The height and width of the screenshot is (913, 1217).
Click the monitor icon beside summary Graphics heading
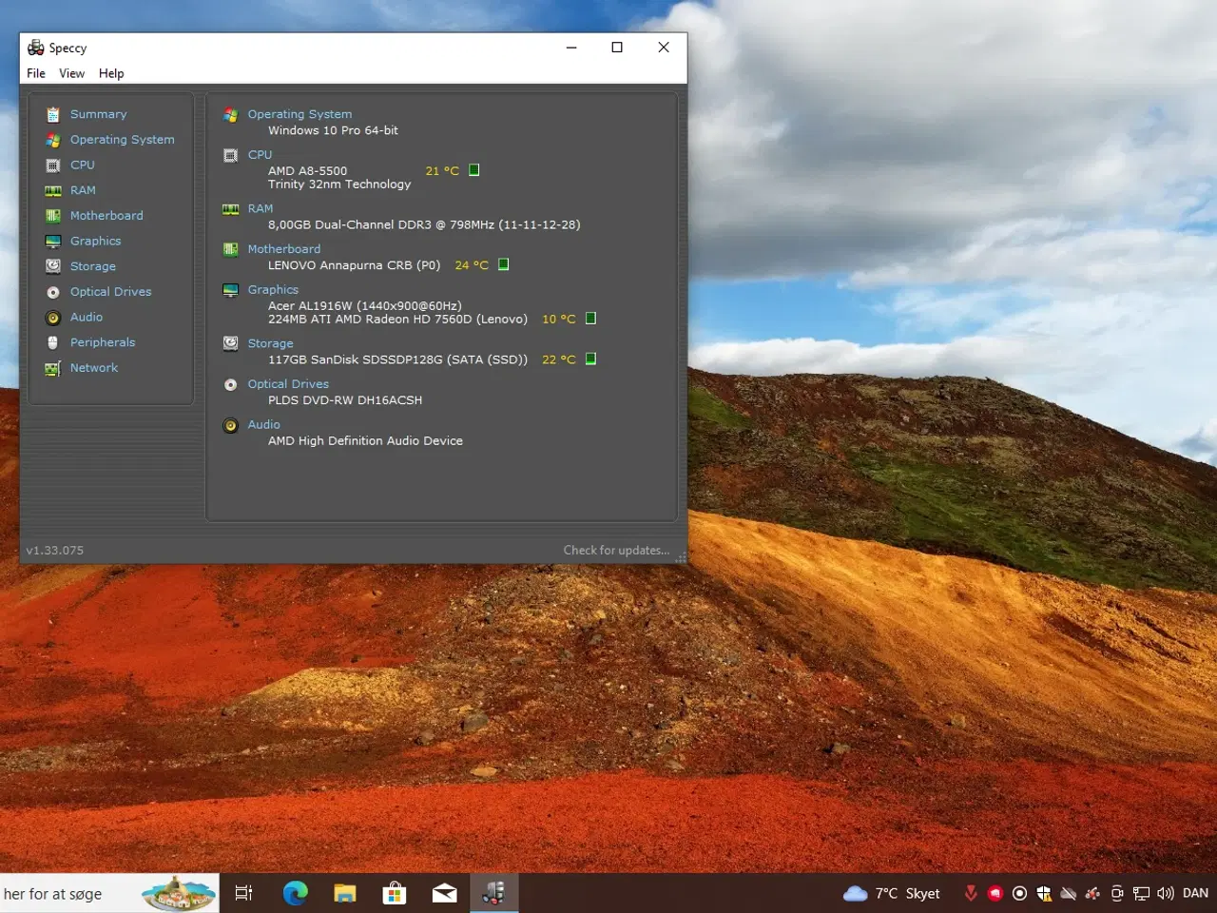230,290
